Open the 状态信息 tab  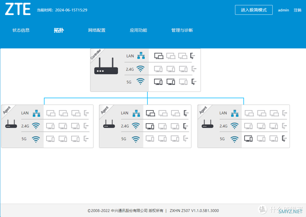point(21,30)
